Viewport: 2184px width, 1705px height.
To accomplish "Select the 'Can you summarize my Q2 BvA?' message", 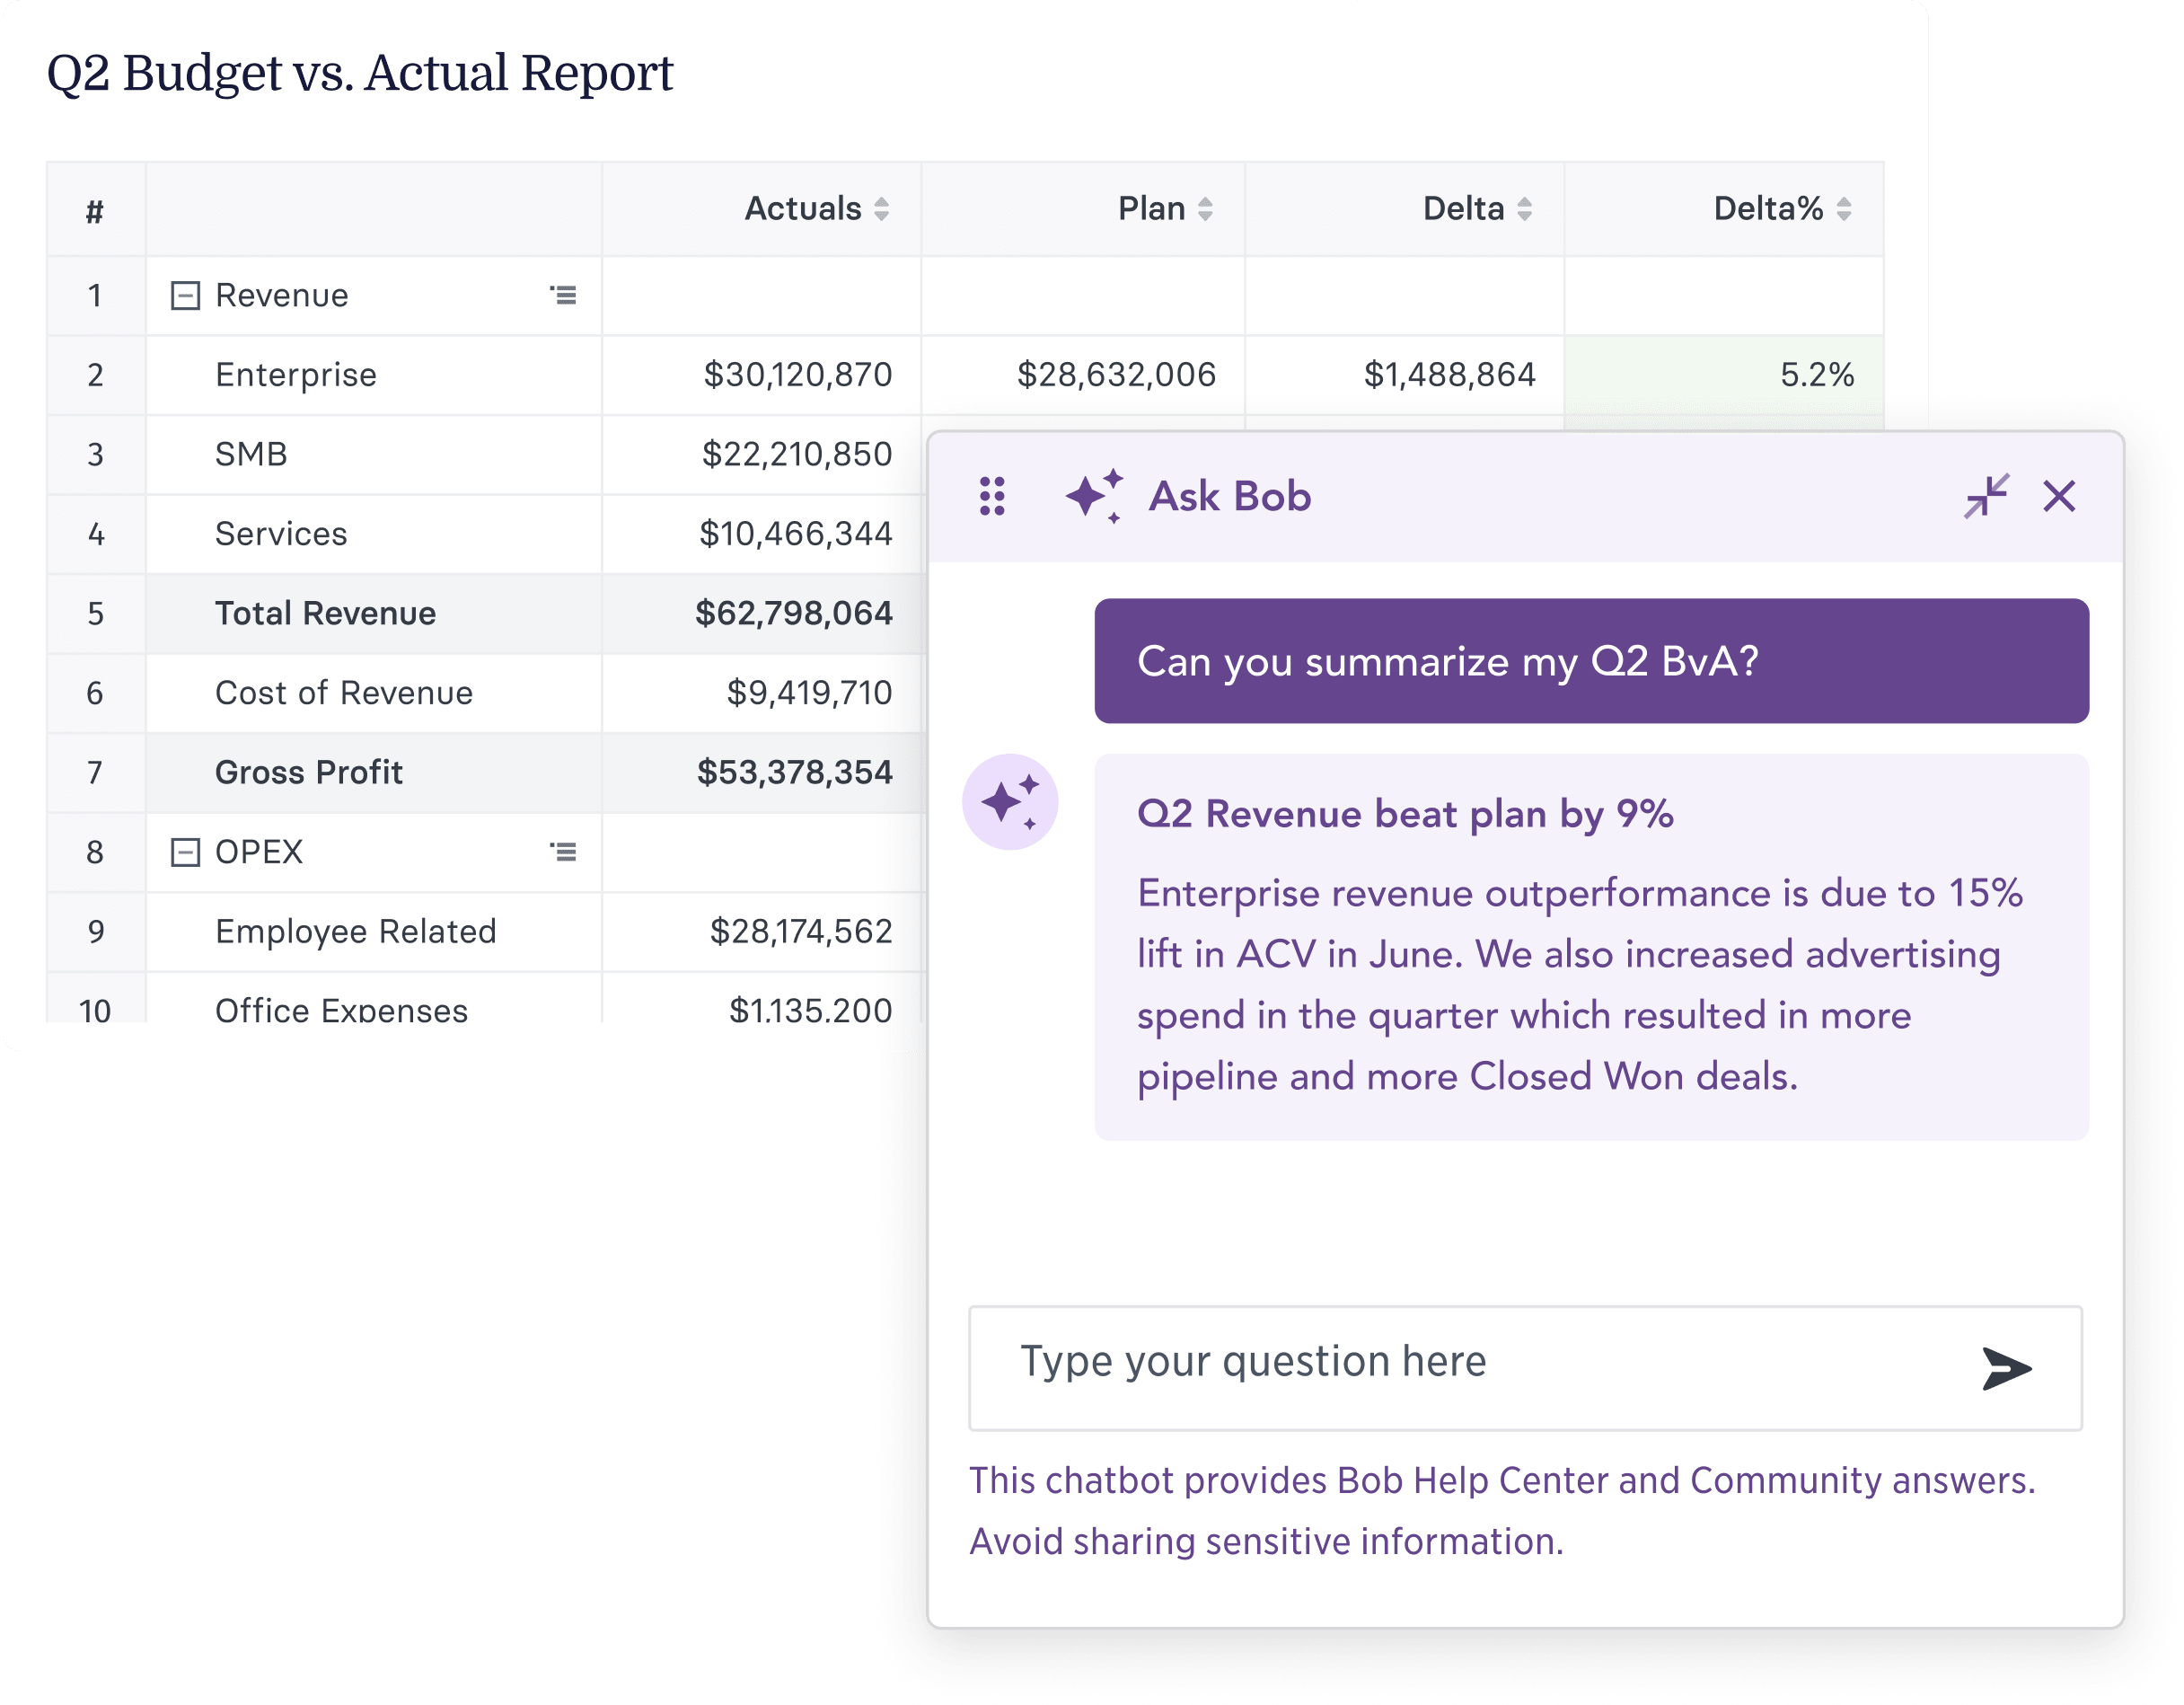I will click(x=1591, y=660).
